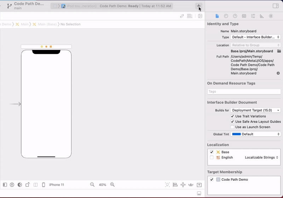Select the Main breadcrumb item
The image size is (283, 198).
[22, 24]
